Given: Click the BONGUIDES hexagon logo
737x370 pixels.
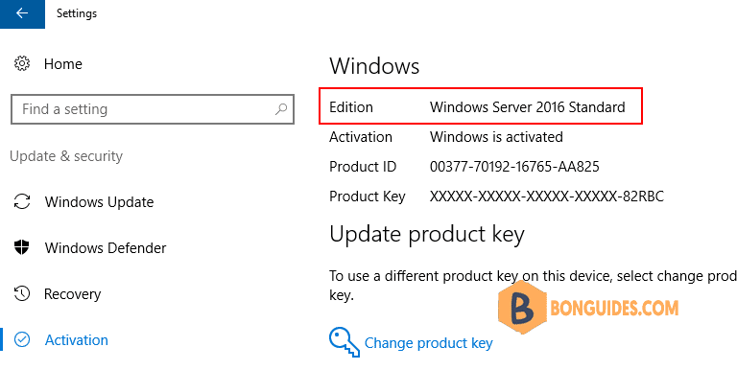Looking at the screenshot, I should [522, 308].
